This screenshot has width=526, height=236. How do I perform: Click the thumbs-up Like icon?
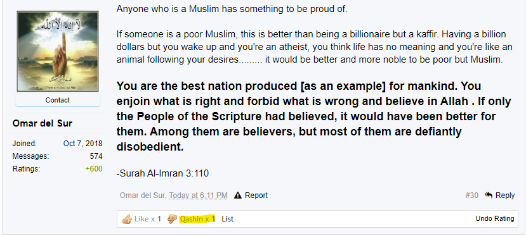[127, 220]
